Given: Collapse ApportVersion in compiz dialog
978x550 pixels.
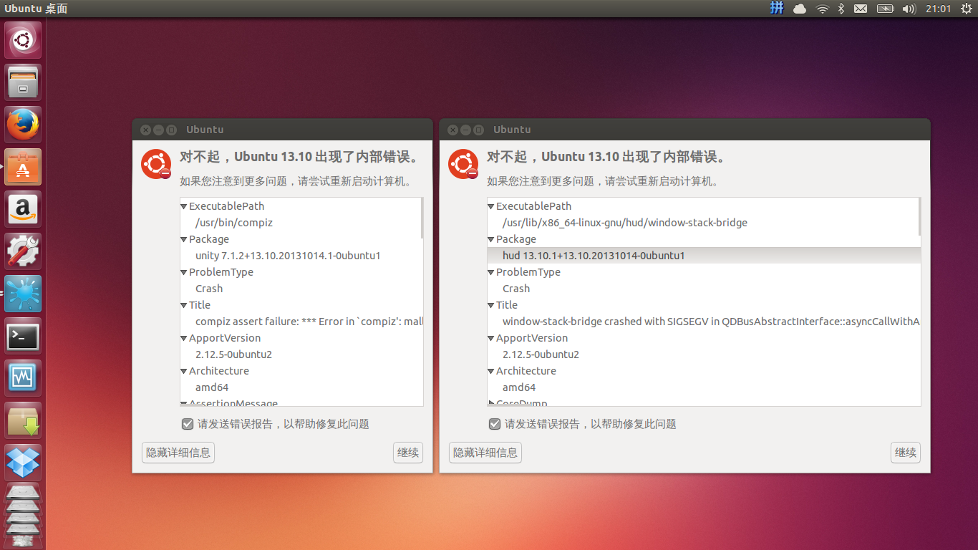Looking at the screenshot, I should tap(184, 338).
